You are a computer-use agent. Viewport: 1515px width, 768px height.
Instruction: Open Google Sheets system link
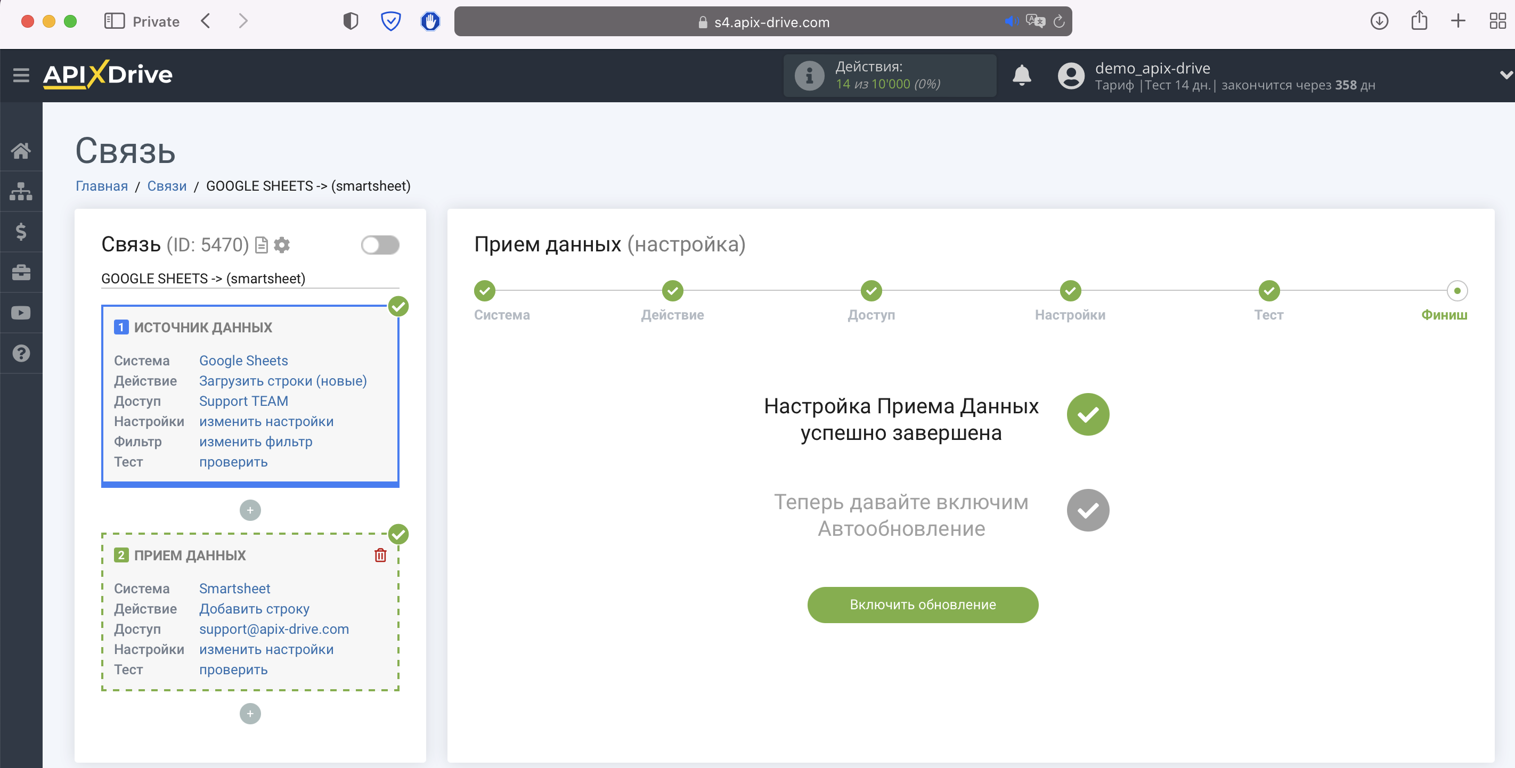pos(243,361)
